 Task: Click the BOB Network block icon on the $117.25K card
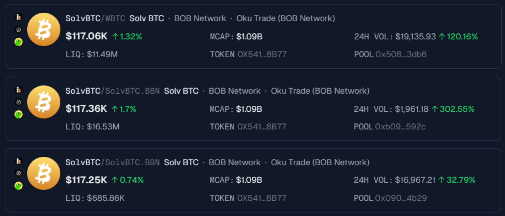click(19, 161)
